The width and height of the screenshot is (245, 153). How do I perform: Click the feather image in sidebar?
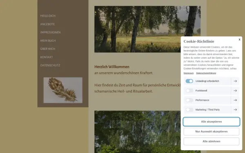(63, 90)
